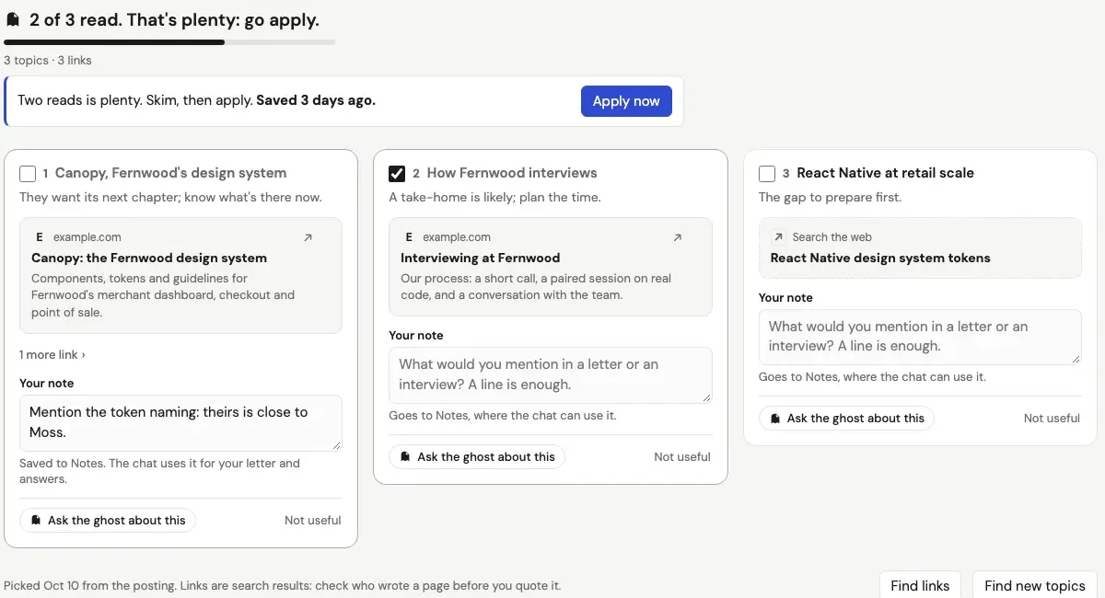
Task: Click the 3 topics · 3 links text
Action: pyautogui.click(x=48, y=61)
